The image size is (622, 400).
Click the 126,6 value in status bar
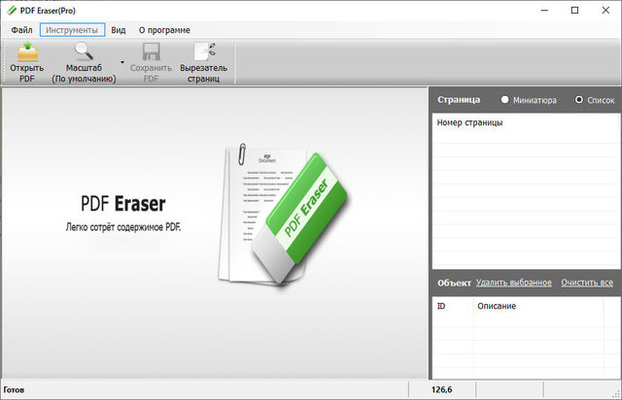pos(441,389)
